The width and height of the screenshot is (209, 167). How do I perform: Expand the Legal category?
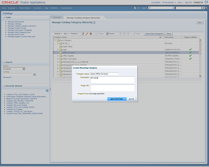tap(58, 50)
